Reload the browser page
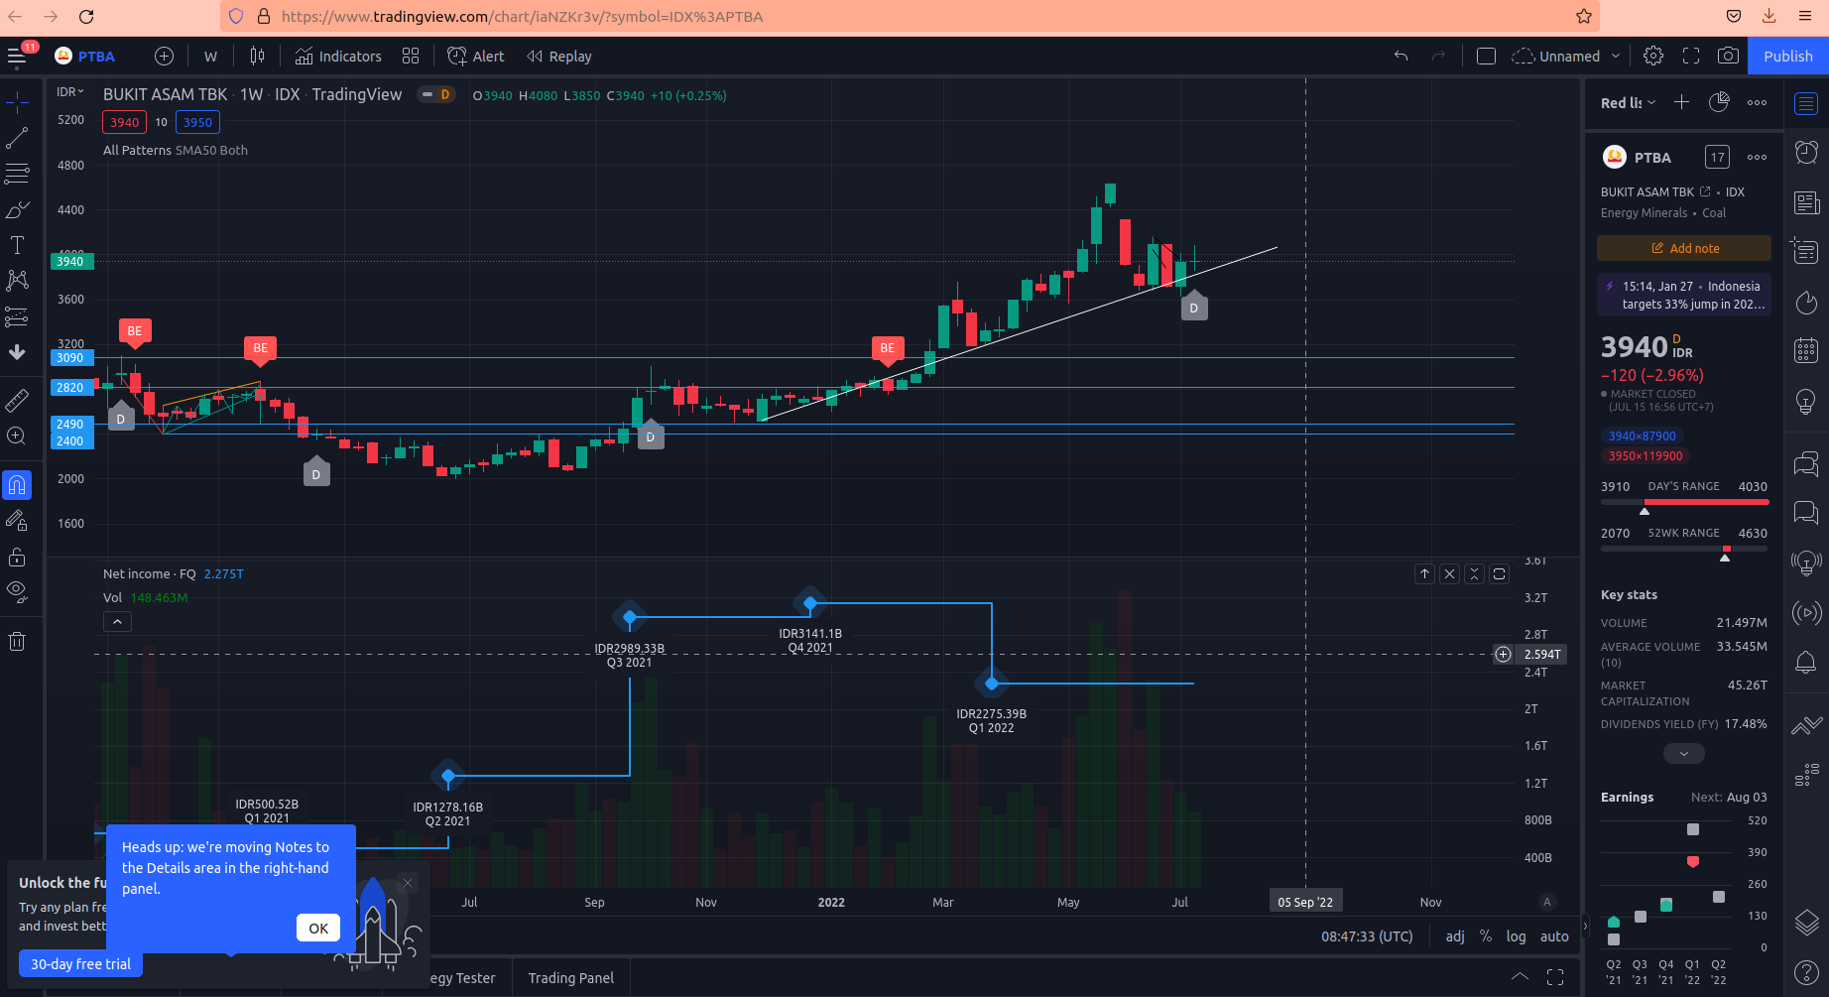The height and width of the screenshot is (997, 1829). tap(86, 16)
